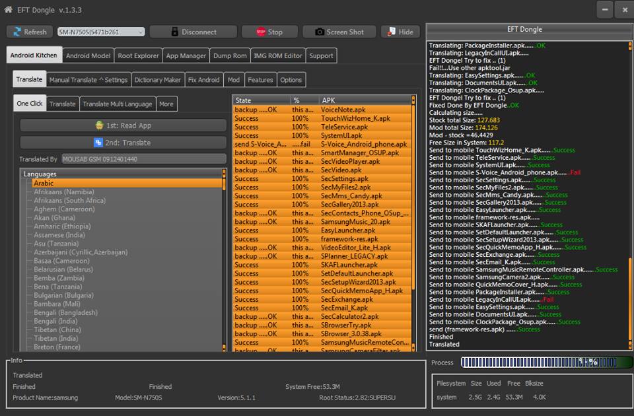The image size is (634, 416).
Task: Open the device dropdown SM-N750S
Action: [x=100, y=32]
